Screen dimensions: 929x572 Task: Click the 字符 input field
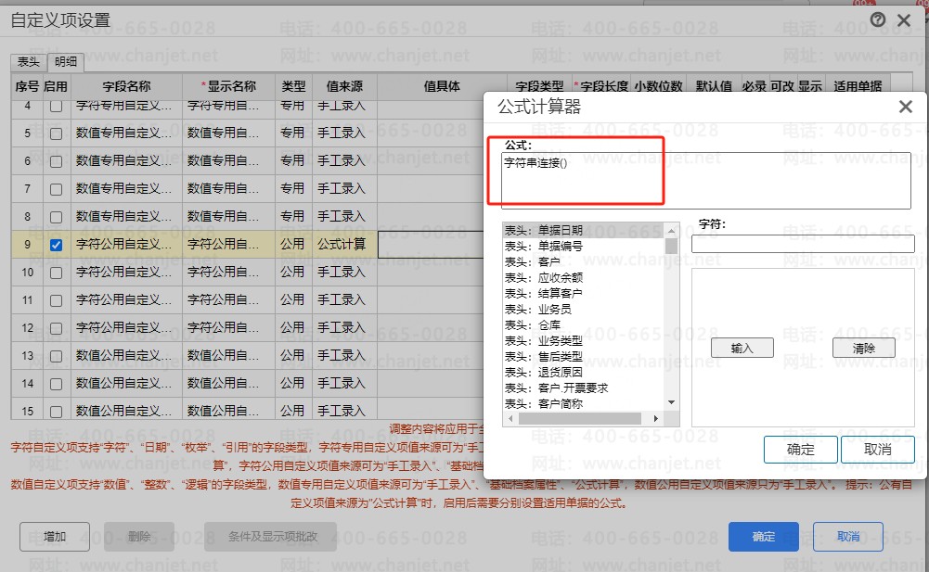pyautogui.click(x=803, y=244)
